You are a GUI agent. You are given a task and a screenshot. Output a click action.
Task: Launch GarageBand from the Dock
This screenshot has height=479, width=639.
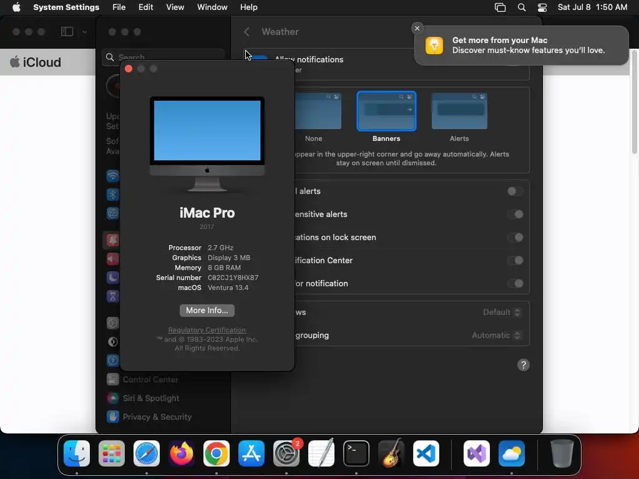pos(391,453)
